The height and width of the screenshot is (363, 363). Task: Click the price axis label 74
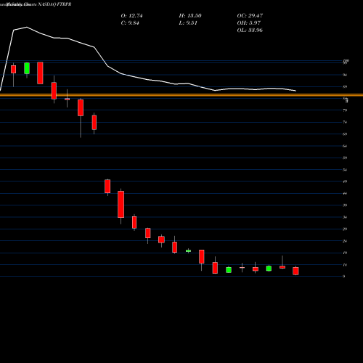345,122
